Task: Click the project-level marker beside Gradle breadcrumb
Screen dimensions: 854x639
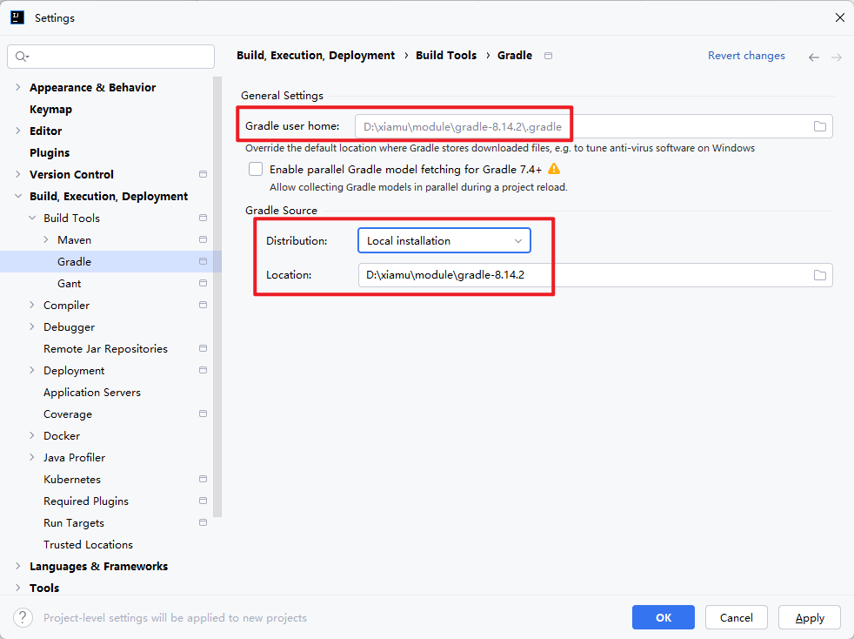Action: click(549, 56)
